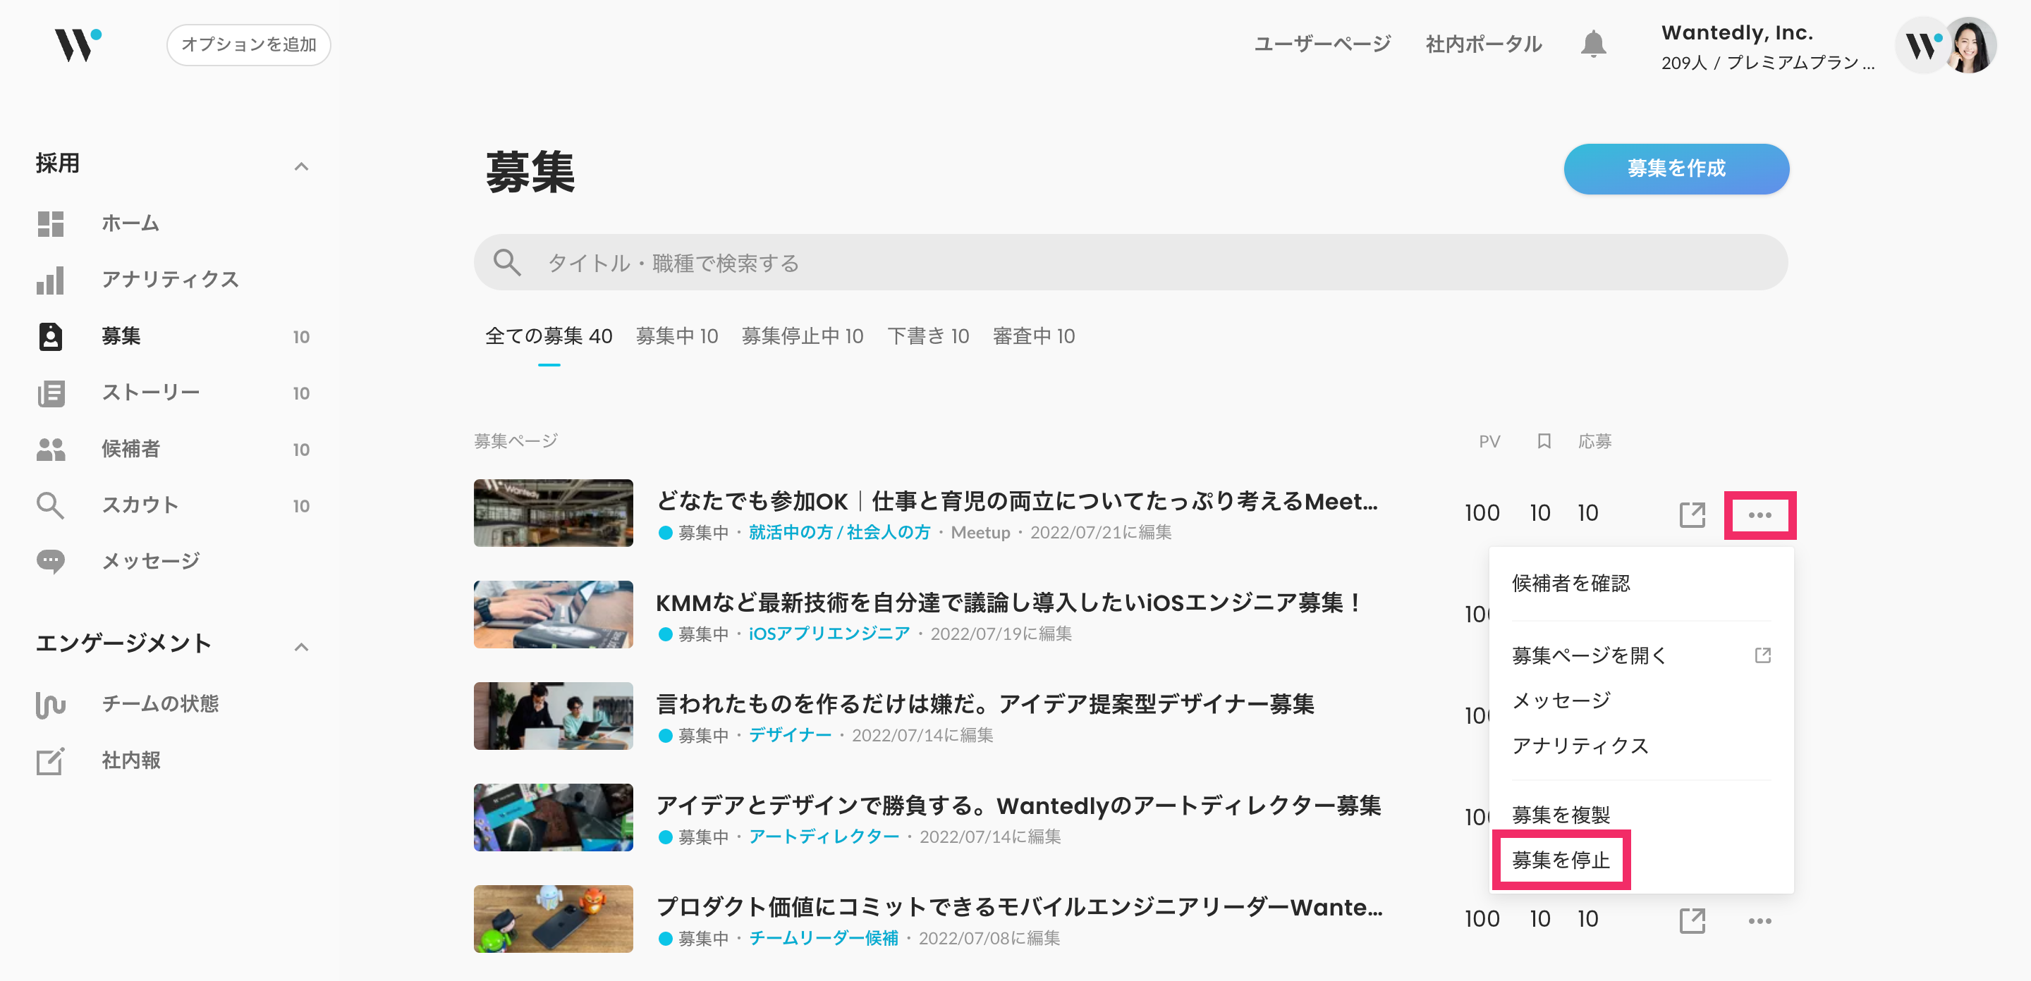Open the 言われたものを作るだけは嫌だ posting title
Viewport: 2031px width, 981px height.
click(x=984, y=703)
